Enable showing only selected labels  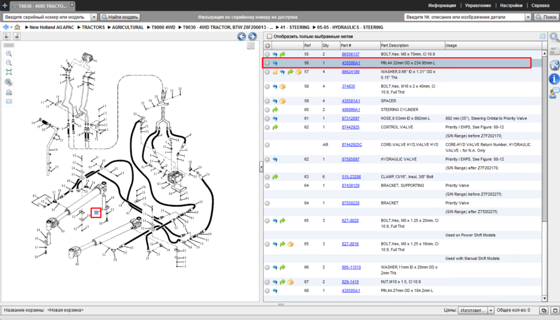click(x=270, y=36)
